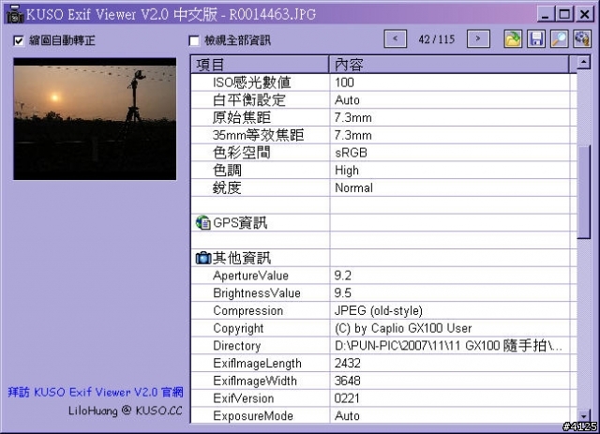
Task: Select the BrightnessValue row
Action: coord(383,293)
